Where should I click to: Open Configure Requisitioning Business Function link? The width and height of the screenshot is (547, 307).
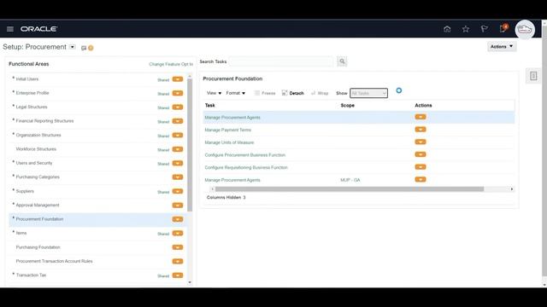click(x=246, y=168)
